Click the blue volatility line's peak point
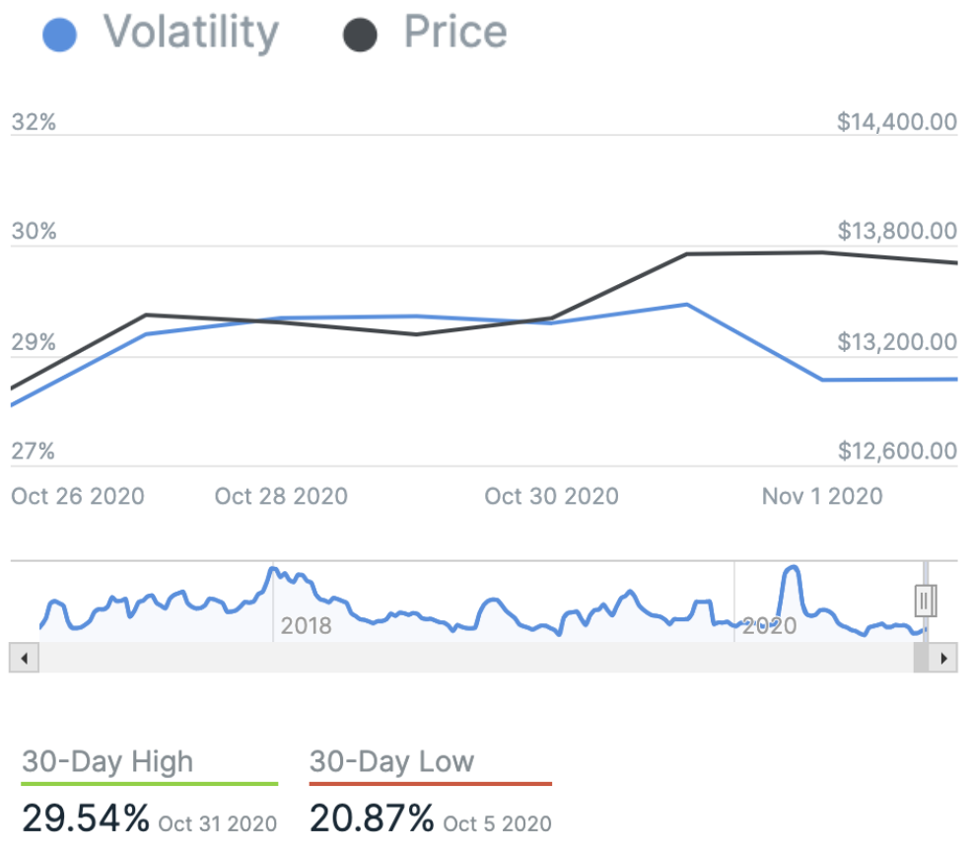The width and height of the screenshot is (970, 852). tap(687, 305)
